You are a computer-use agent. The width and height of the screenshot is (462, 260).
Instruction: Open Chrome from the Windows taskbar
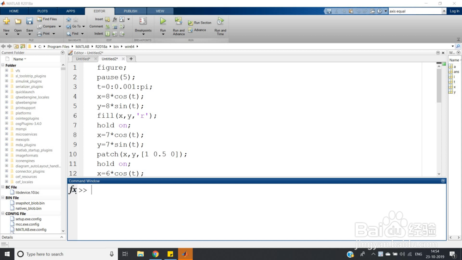point(155,254)
